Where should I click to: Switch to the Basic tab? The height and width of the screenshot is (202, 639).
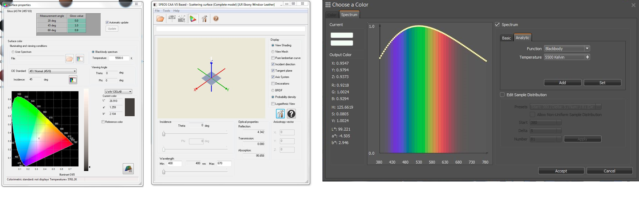(x=506, y=38)
